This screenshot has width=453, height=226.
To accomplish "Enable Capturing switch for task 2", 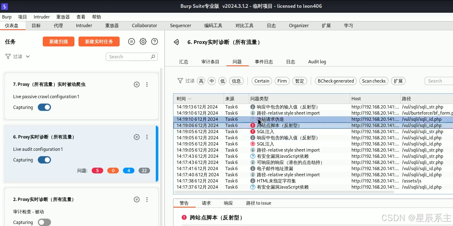I will point(44,222).
